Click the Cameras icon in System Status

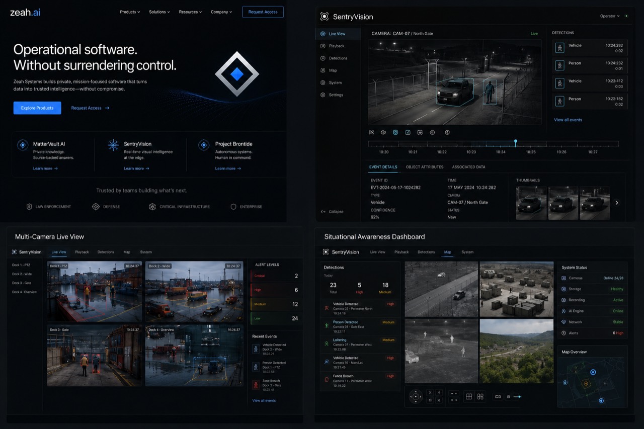(x=564, y=278)
